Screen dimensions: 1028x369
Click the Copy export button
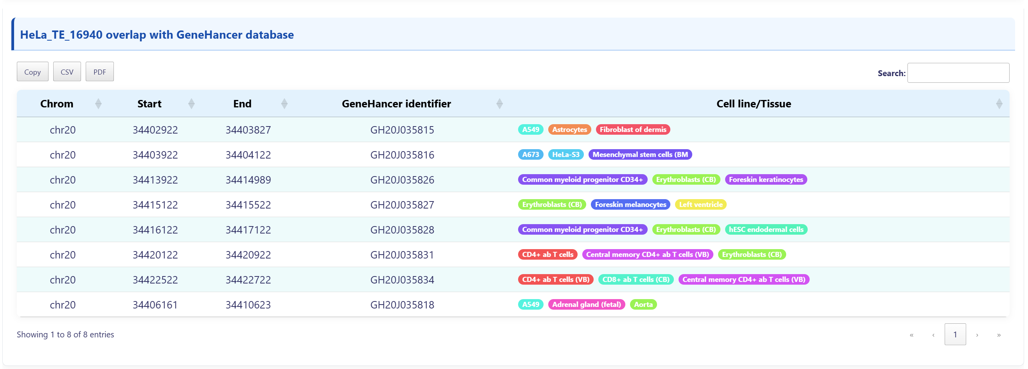(x=32, y=71)
